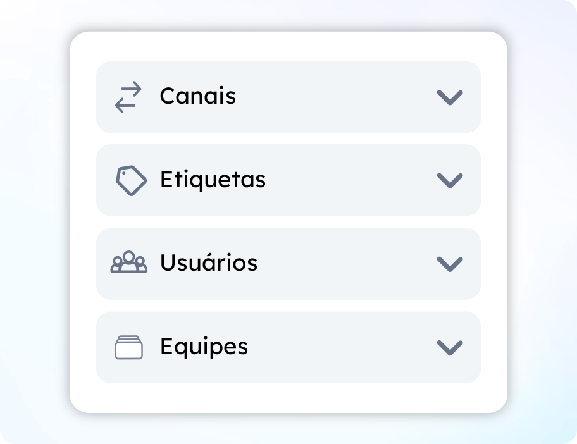This screenshot has width=577, height=444.
Task: Open the Usuários filter section row
Action: coord(316,263)
